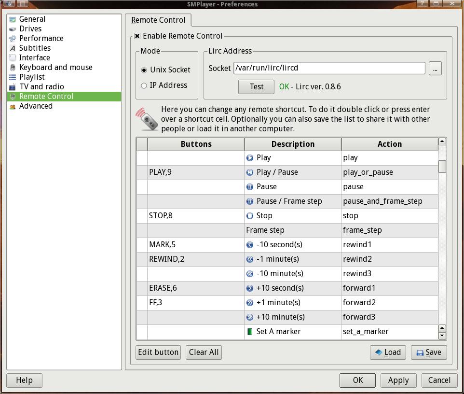This screenshot has height=394, width=464.
Task: Click the bottom-most scrollbar down arrow
Action: 442,336
